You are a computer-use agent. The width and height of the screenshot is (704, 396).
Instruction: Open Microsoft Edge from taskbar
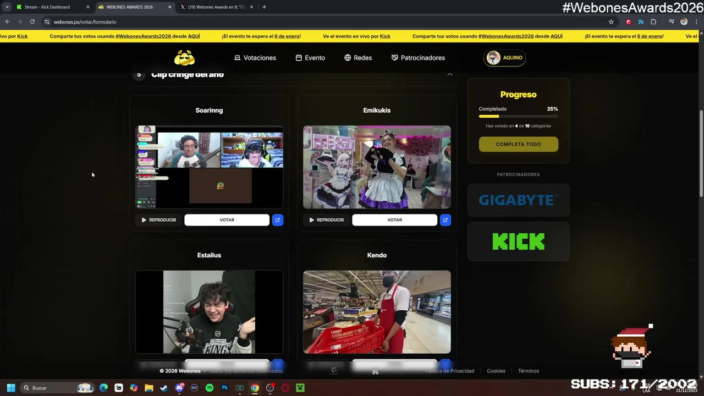pos(104,388)
